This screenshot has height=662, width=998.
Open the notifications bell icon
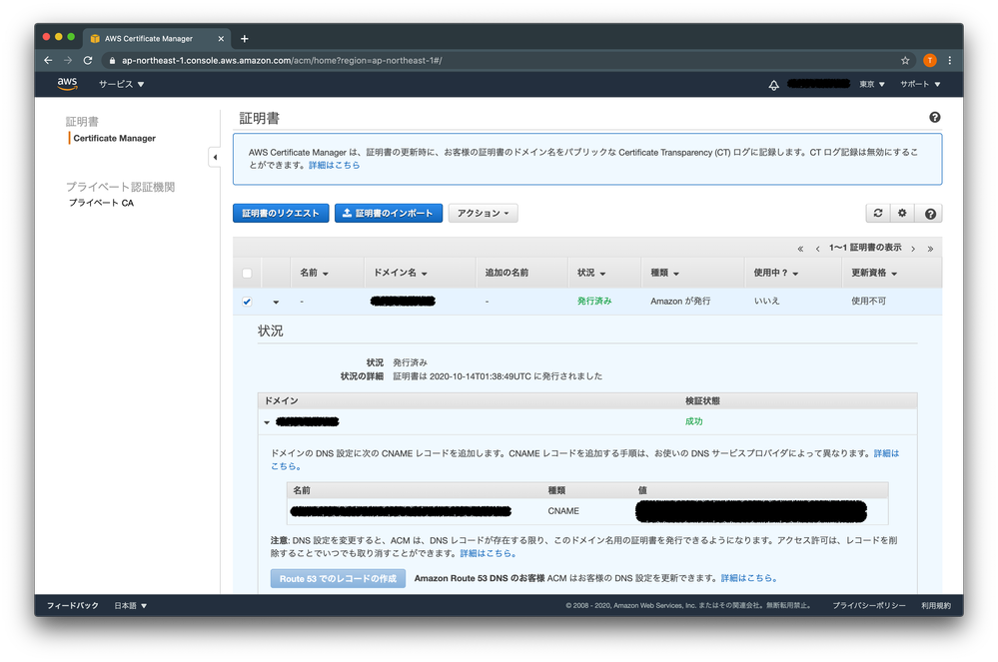(773, 85)
